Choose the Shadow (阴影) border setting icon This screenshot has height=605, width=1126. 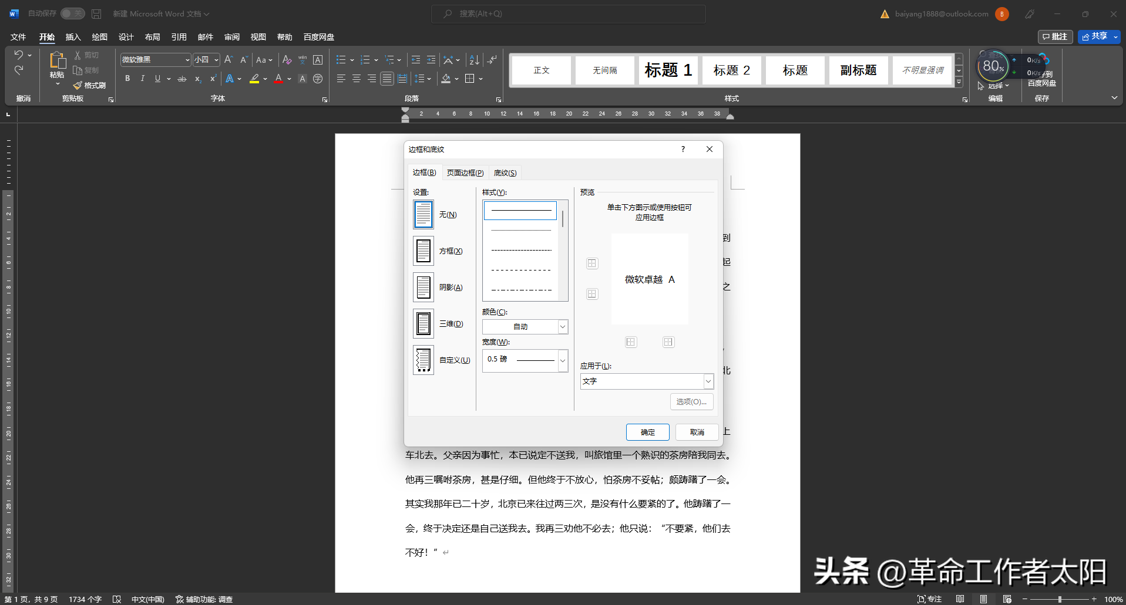[x=423, y=288]
